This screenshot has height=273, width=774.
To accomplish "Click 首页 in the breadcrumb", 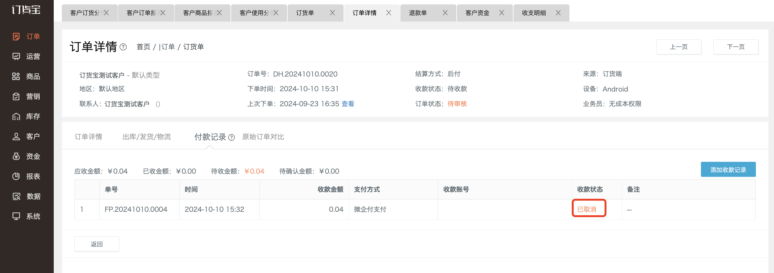I will tap(144, 47).
